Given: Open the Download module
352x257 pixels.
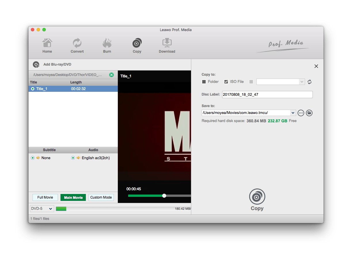Looking at the screenshot, I should tap(167, 46).
